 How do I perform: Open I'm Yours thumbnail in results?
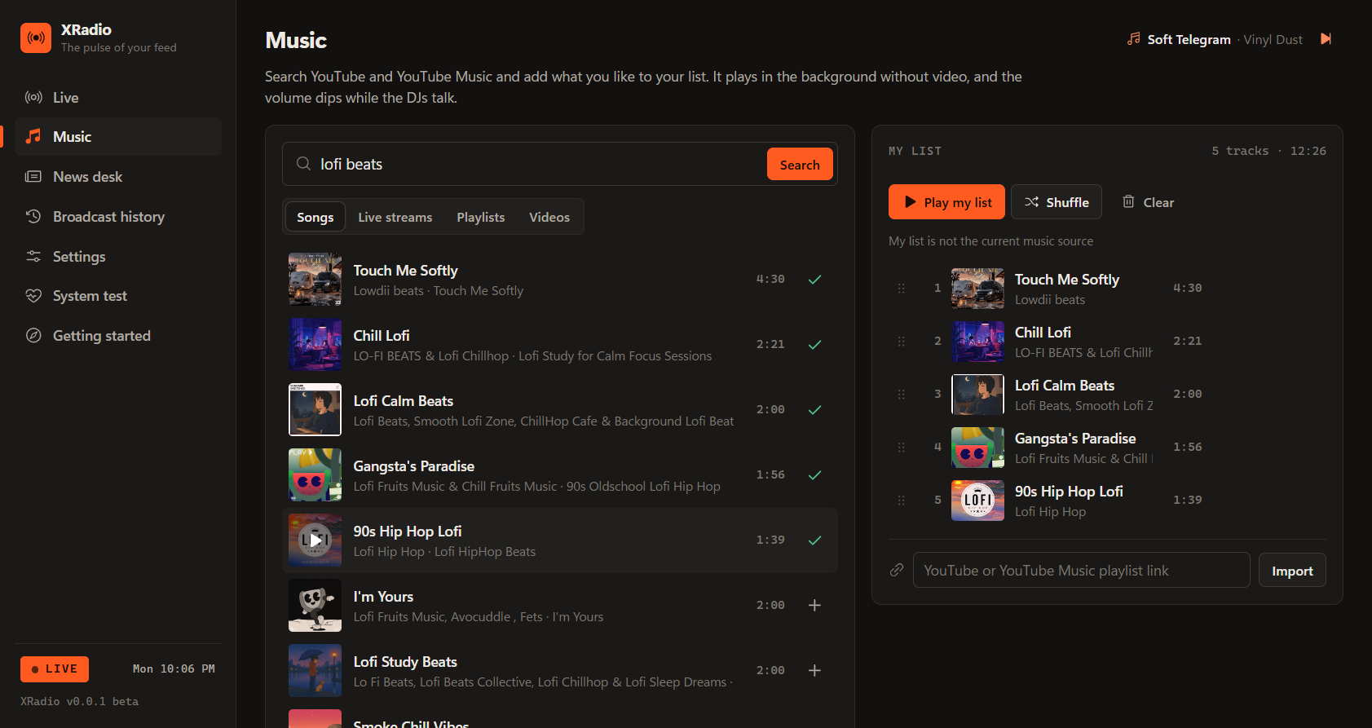pyautogui.click(x=315, y=606)
